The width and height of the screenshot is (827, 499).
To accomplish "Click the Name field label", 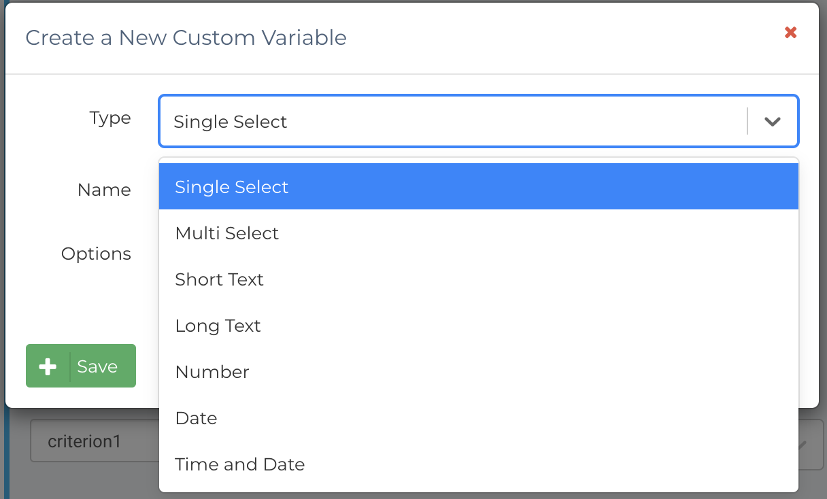I will click(104, 190).
